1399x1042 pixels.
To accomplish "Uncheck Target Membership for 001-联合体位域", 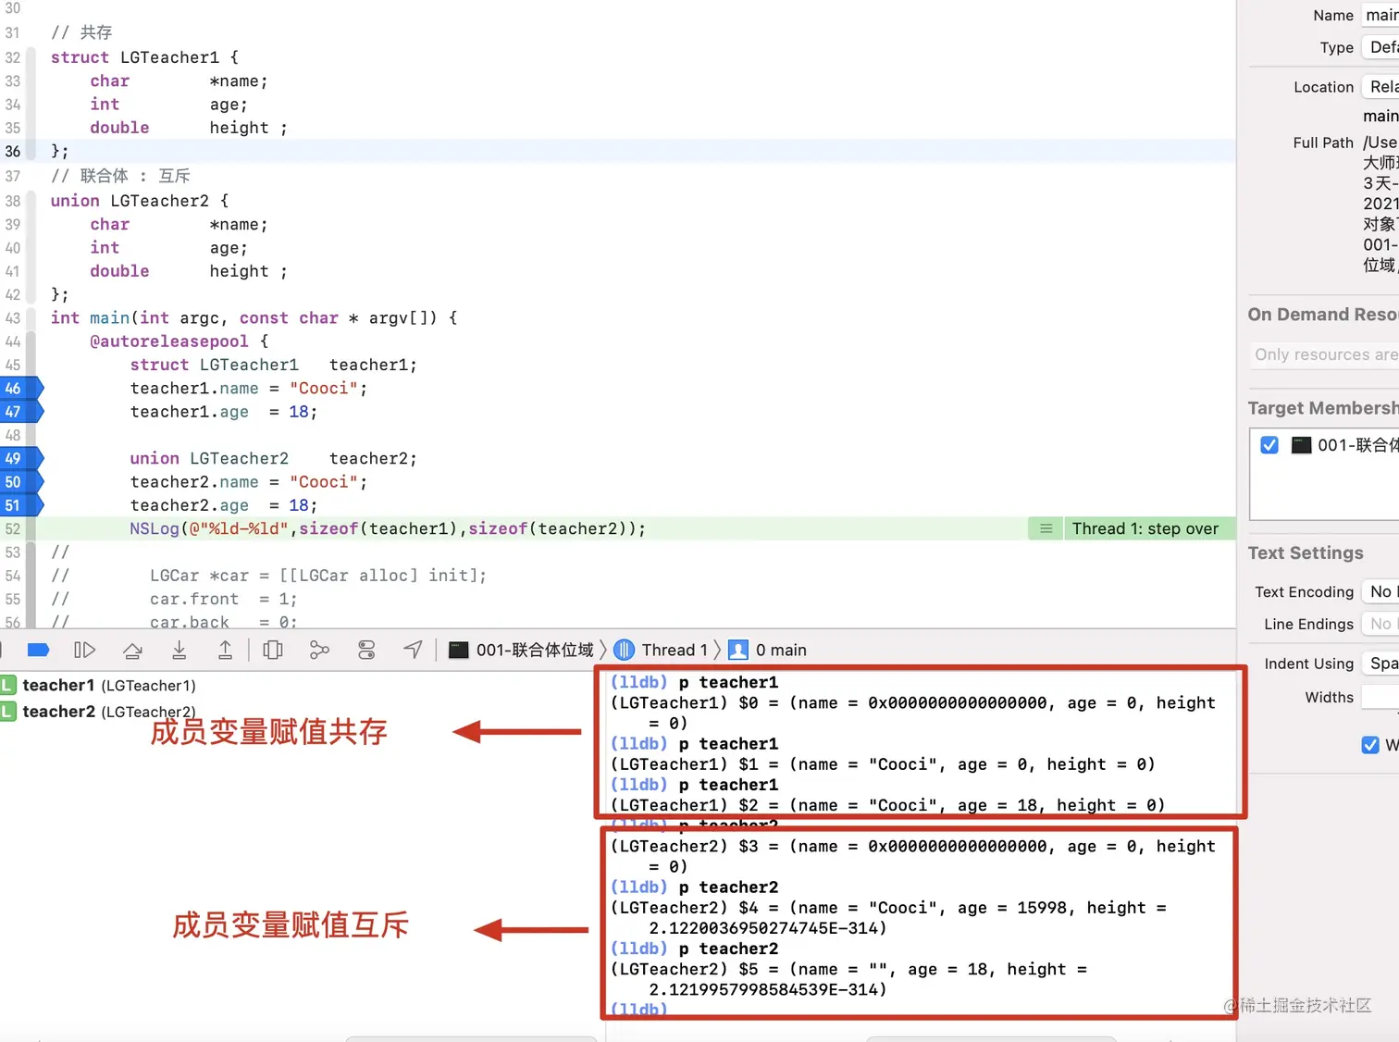I will (1269, 444).
